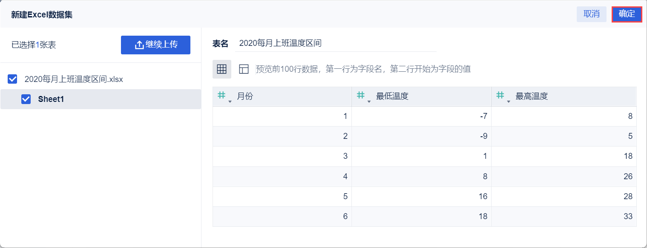Click numeric type icon for 最高温度 column

tap(500, 96)
